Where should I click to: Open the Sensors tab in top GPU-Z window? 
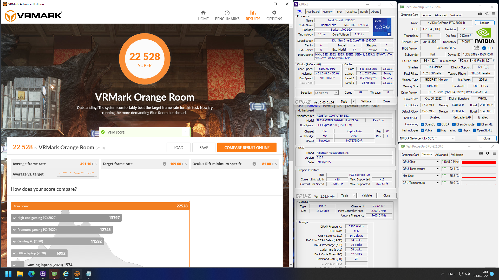[426, 15]
